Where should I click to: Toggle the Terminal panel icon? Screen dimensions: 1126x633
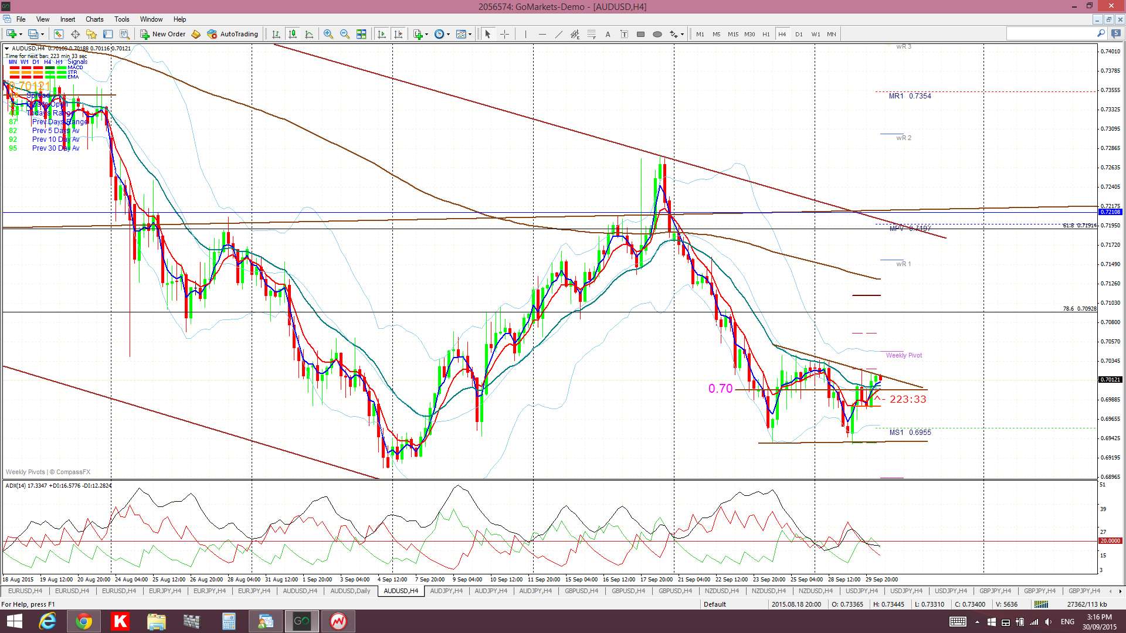pos(108,34)
